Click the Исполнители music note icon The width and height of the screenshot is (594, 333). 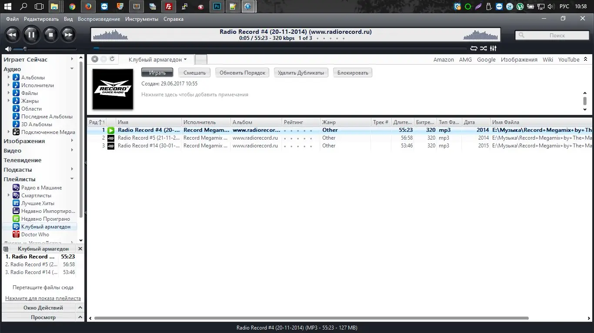click(x=16, y=85)
